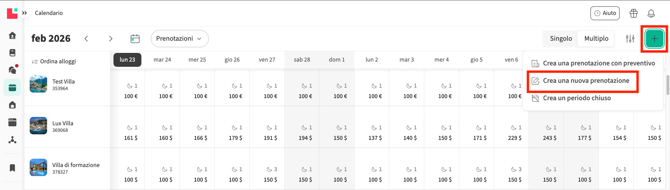Viewport: 670px width, 190px height.
Task: Select Crea una nuova prenotazione
Action: click(x=586, y=81)
